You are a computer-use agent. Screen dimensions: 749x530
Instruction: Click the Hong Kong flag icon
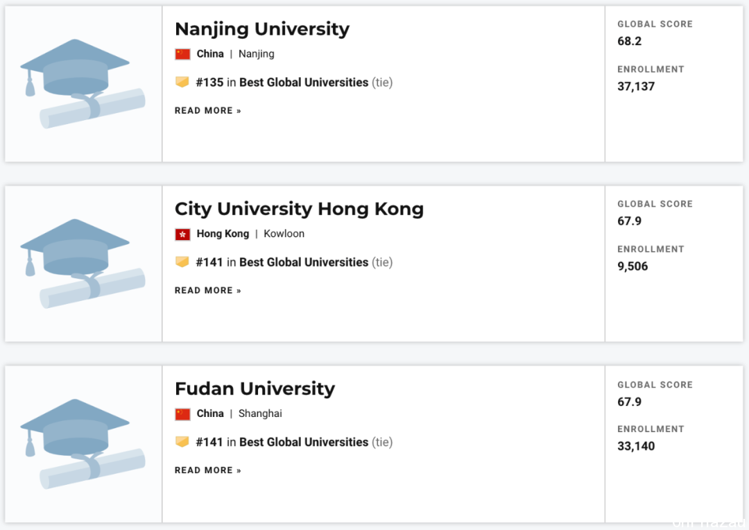tap(182, 234)
